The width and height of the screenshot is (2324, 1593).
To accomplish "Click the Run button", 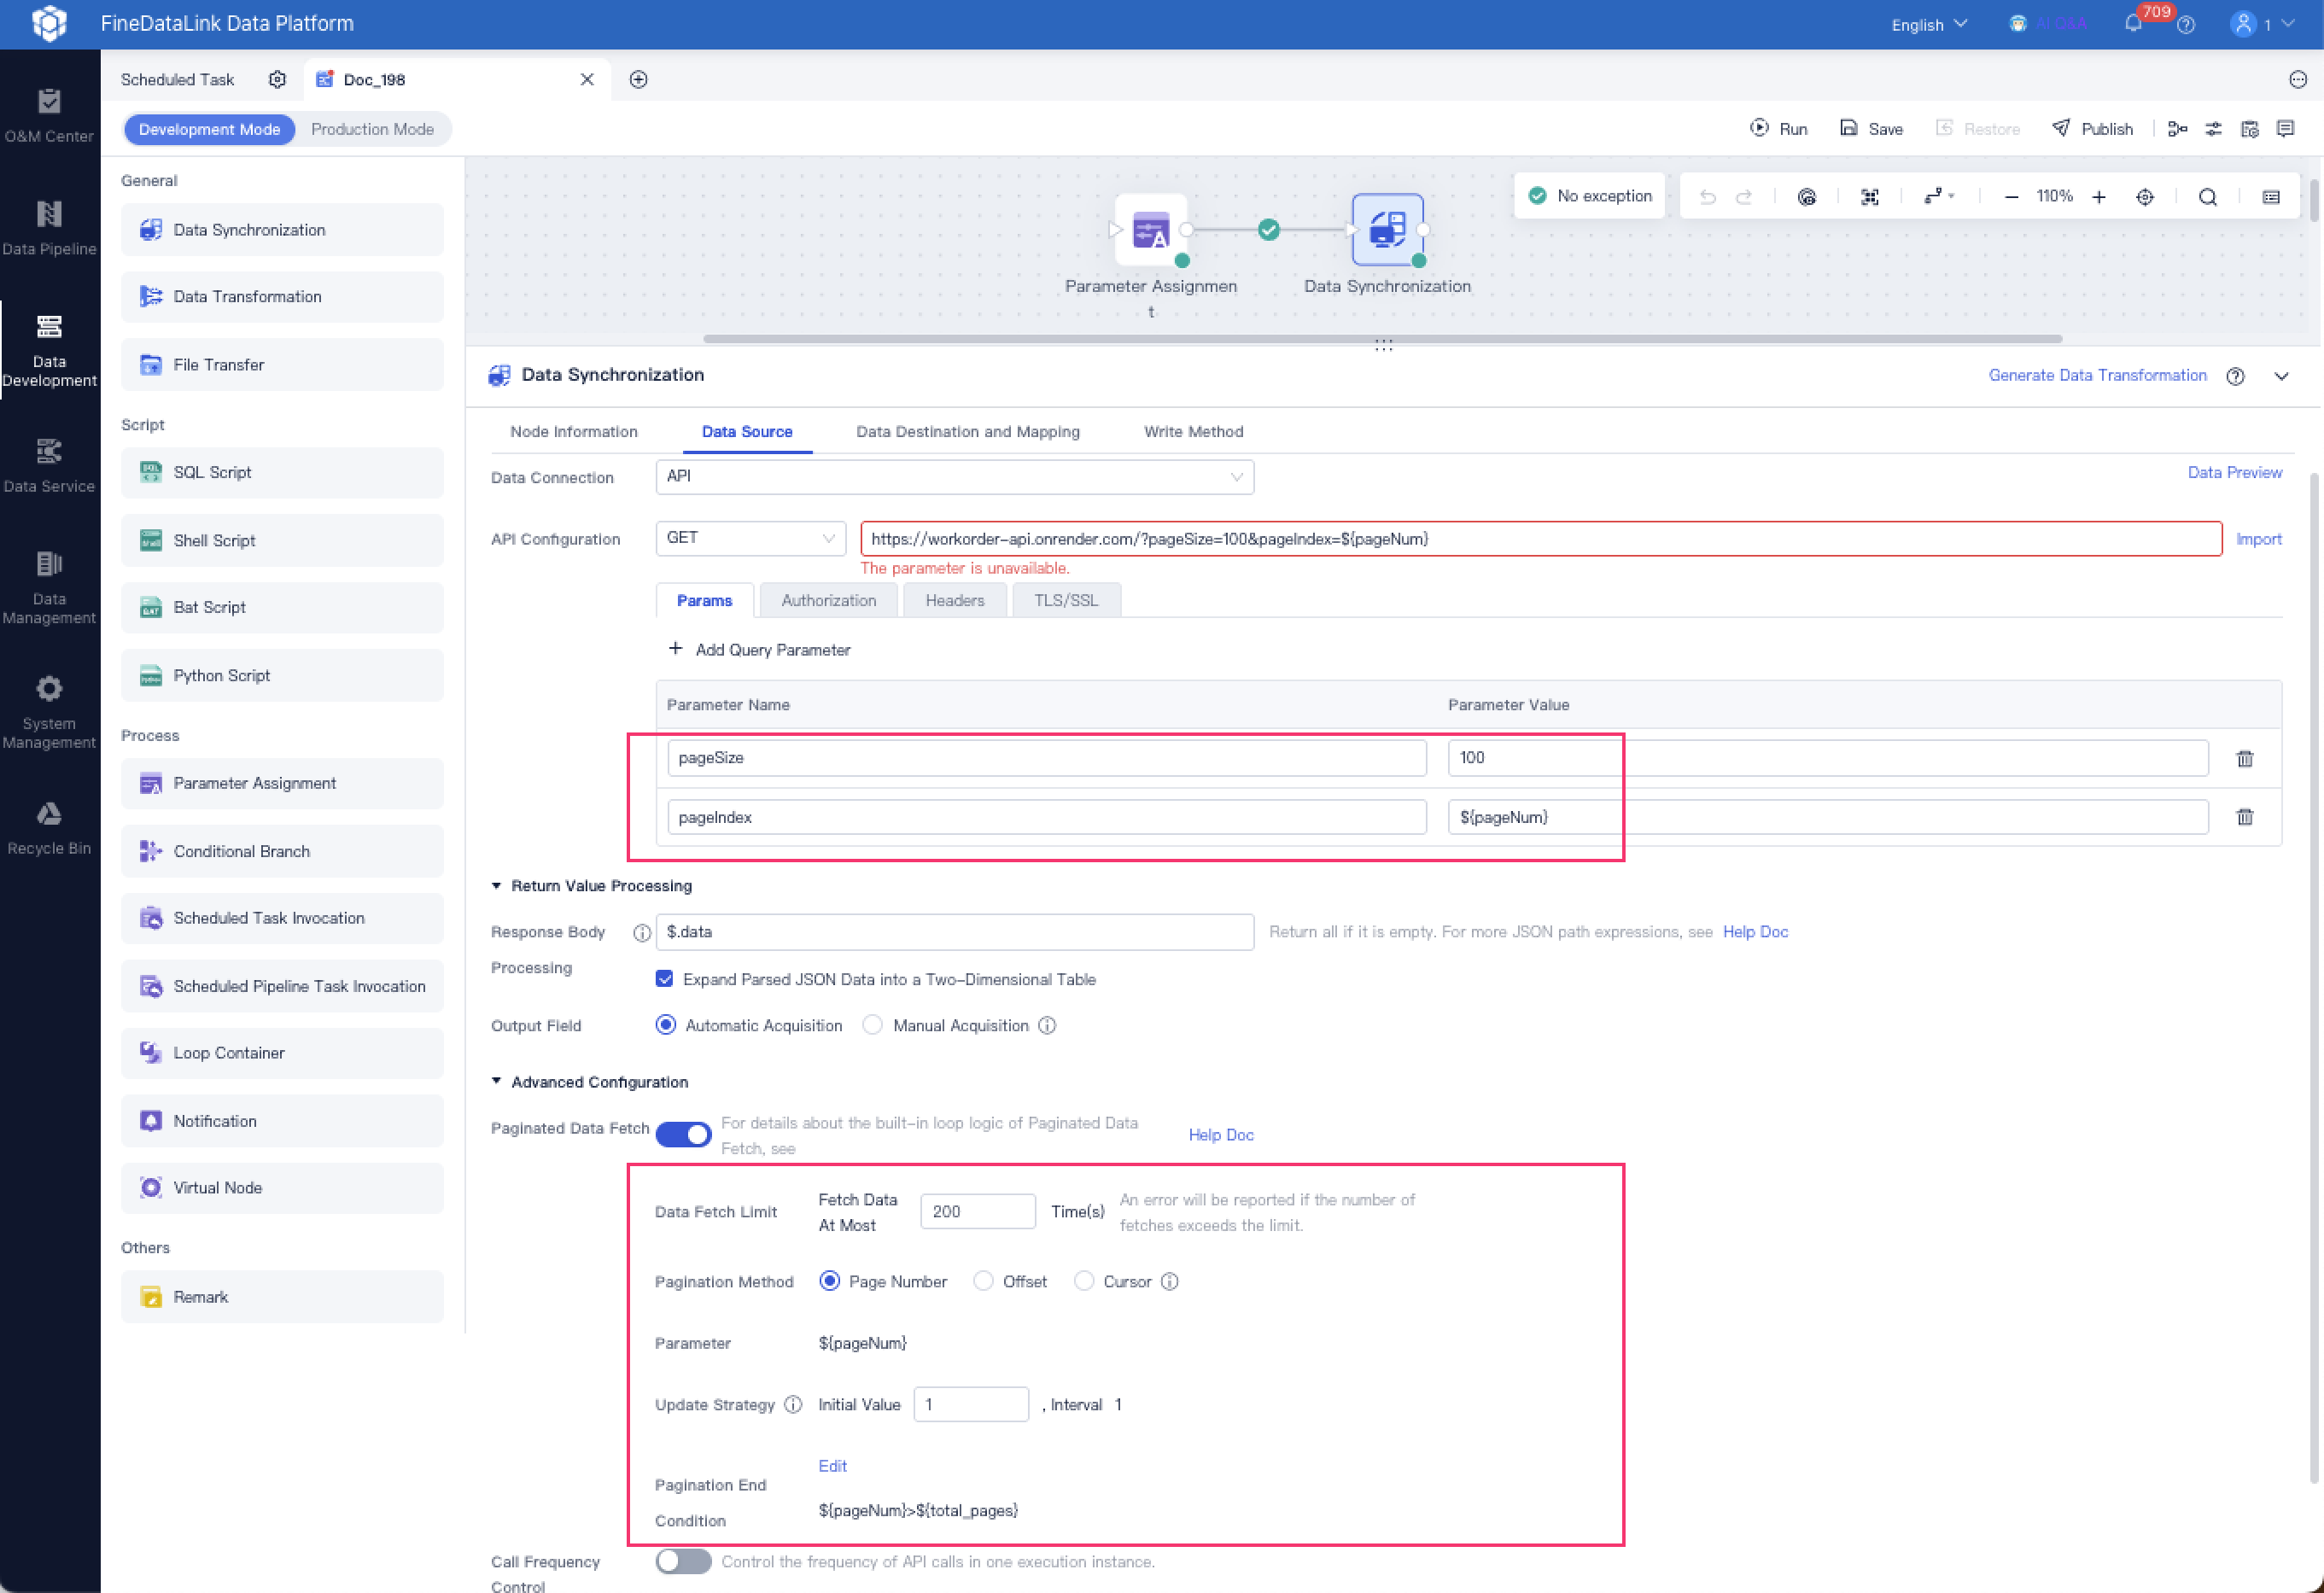I will [x=1779, y=128].
